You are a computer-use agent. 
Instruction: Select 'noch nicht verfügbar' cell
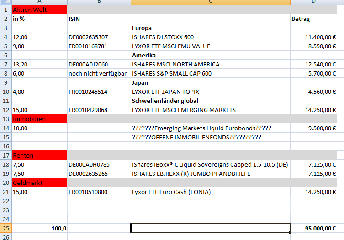coord(99,73)
